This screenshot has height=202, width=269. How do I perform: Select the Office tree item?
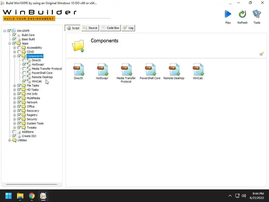pyautogui.click(x=30, y=107)
